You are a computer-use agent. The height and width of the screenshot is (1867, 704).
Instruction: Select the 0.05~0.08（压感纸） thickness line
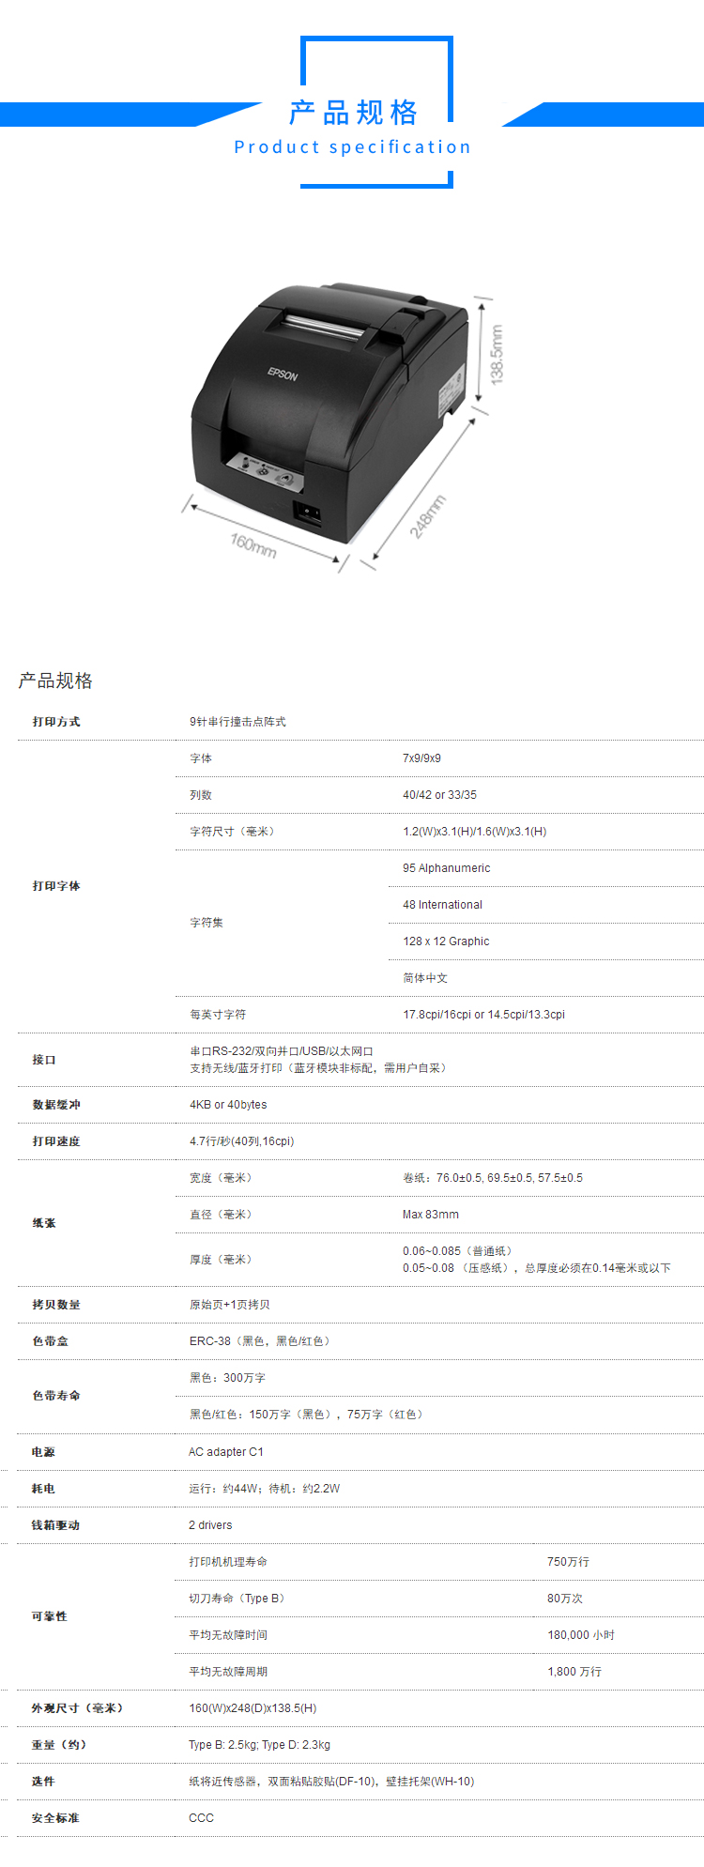[x=537, y=1268]
